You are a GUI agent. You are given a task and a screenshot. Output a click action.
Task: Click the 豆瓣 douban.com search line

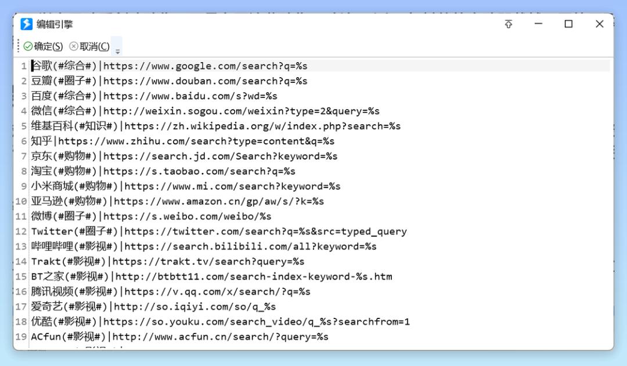[x=170, y=81]
